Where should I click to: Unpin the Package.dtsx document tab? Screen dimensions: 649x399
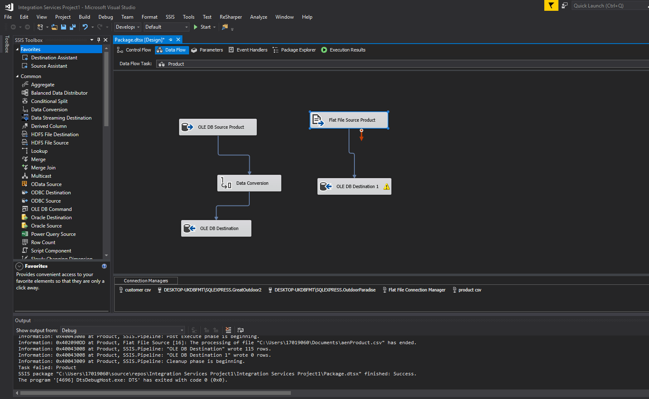(171, 39)
